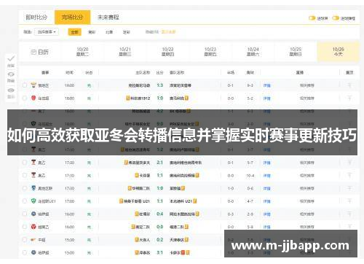
Task: Click the calendar icon beside 日历
Action: point(33,52)
